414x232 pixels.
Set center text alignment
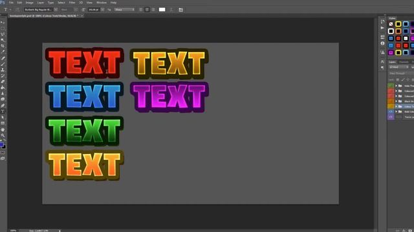click(147, 10)
